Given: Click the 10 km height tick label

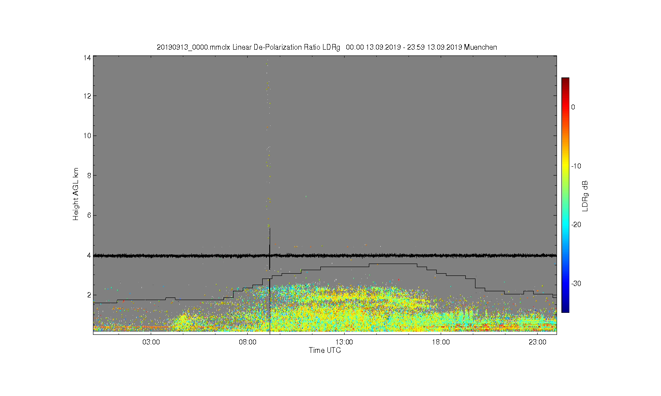Looking at the screenshot, I should pos(87,136).
